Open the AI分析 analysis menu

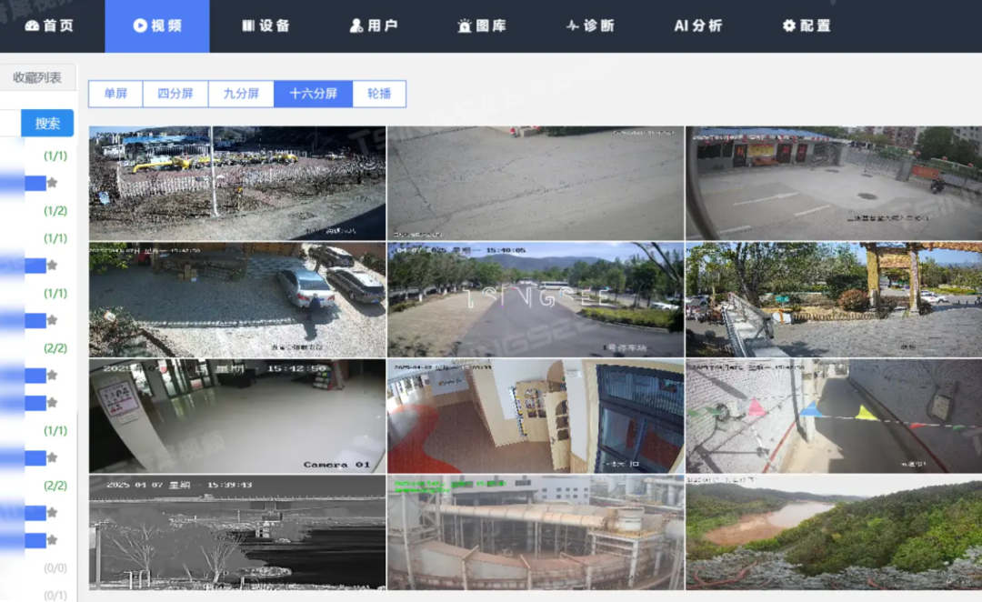click(x=698, y=25)
